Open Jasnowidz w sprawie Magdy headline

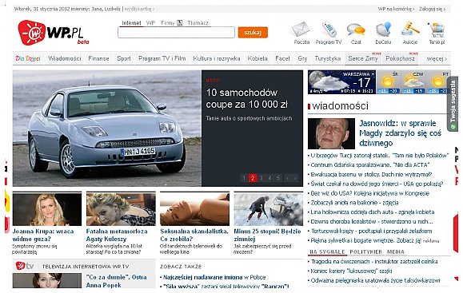point(400,133)
